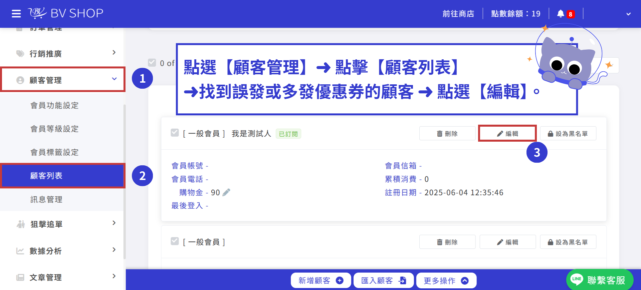Click 前往商店 link in header
This screenshot has width=641, height=290.
point(458,14)
